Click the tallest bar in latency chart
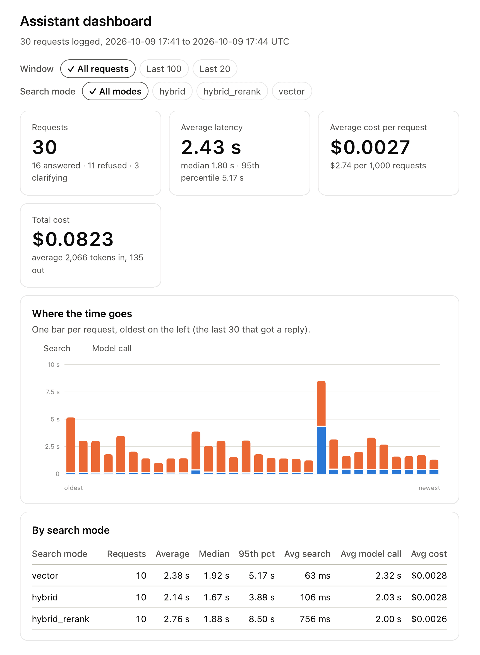The height and width of the screenshot is (655, 480). pos(321,427)
